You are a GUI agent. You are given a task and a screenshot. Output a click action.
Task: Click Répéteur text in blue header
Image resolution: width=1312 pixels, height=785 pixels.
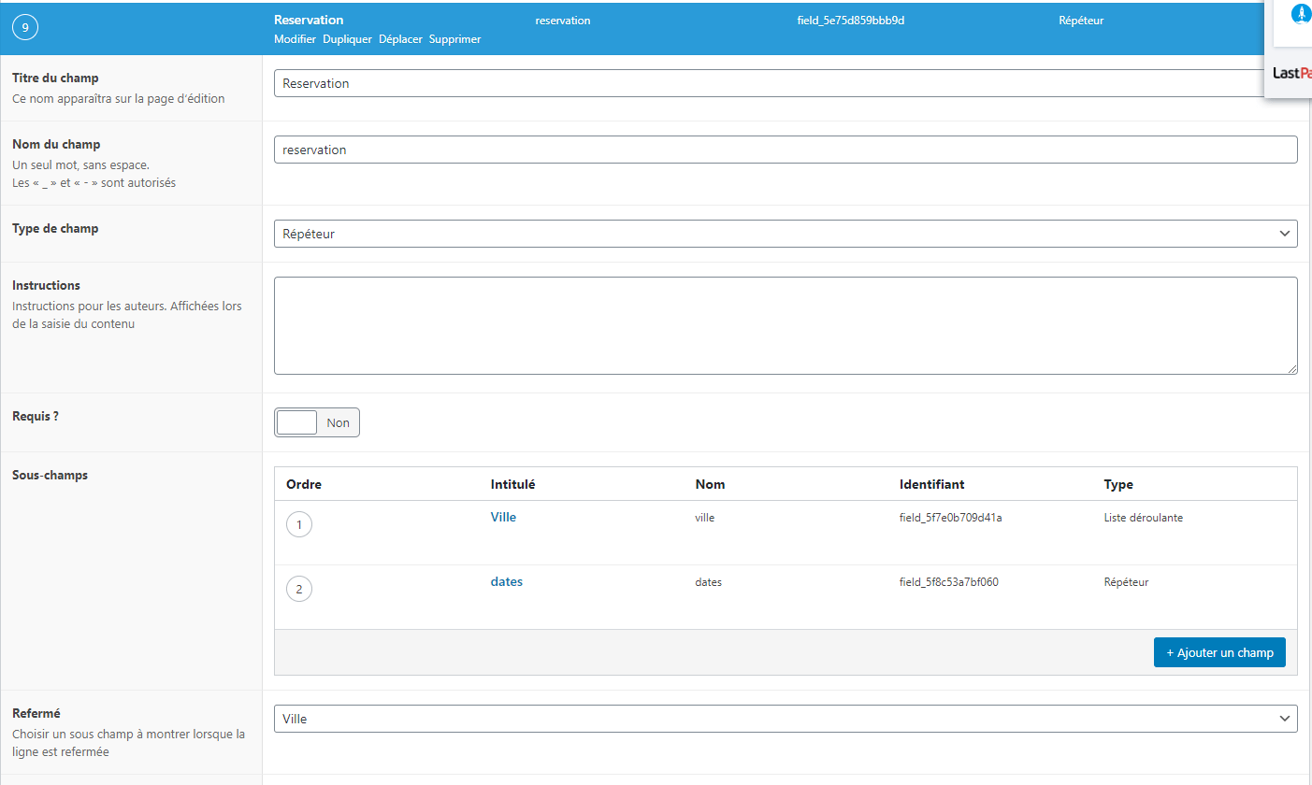tap(1081, 21)
